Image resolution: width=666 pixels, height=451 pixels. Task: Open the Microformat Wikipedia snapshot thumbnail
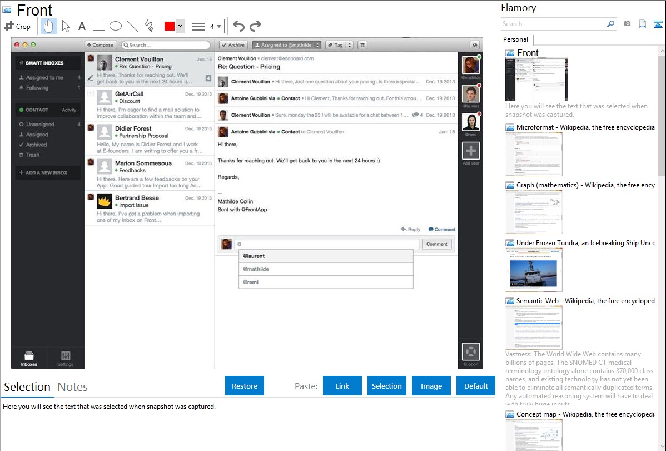[x=534, y=154]
